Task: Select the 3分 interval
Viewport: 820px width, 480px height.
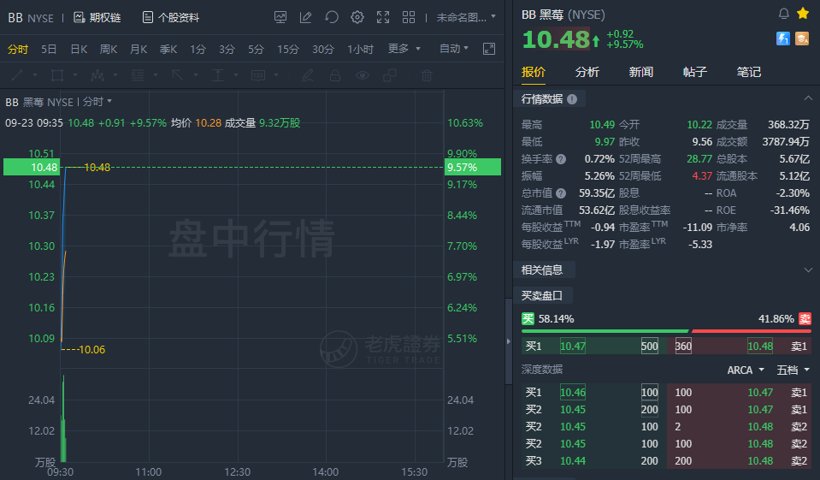Action: pos(227,50)
